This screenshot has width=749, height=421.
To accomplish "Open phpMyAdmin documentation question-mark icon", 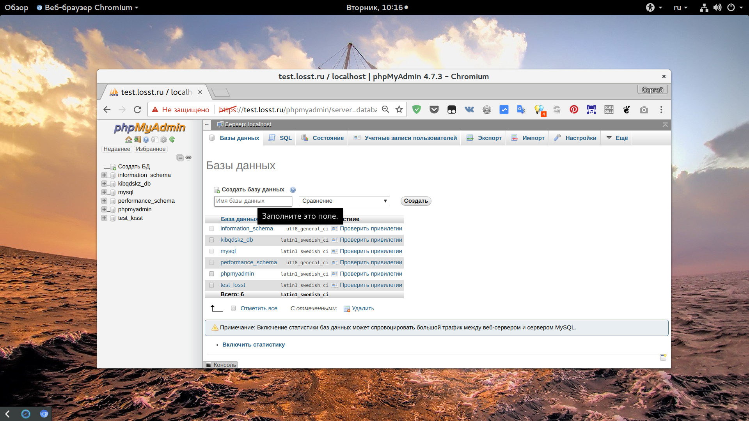I will point(146,140).
